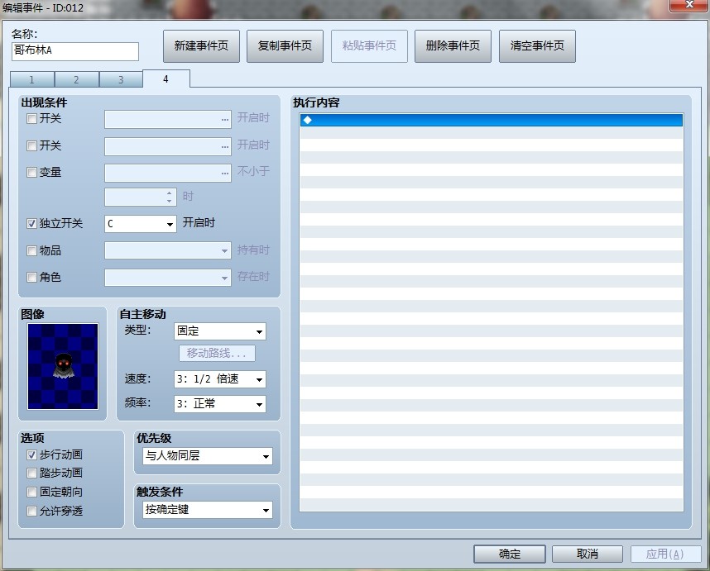Open the 触发条件 trigger dropdown
This screenshot has height=571, width=710.
[208, 510]
